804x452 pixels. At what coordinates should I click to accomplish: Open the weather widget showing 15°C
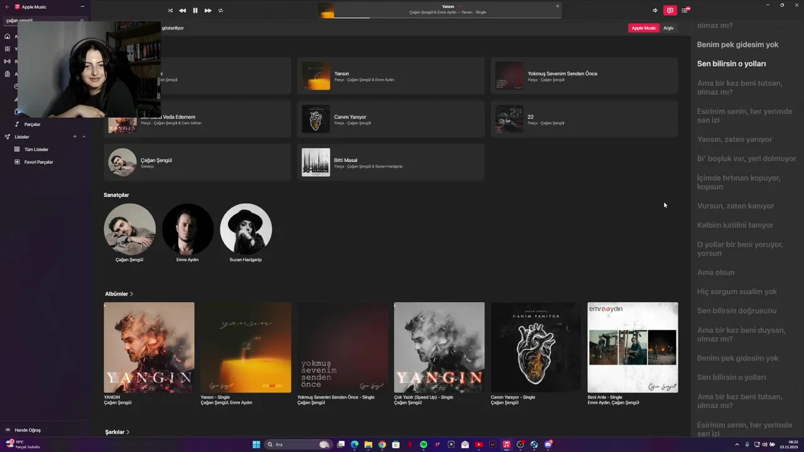pyautogui.click(x=22, y=444)
